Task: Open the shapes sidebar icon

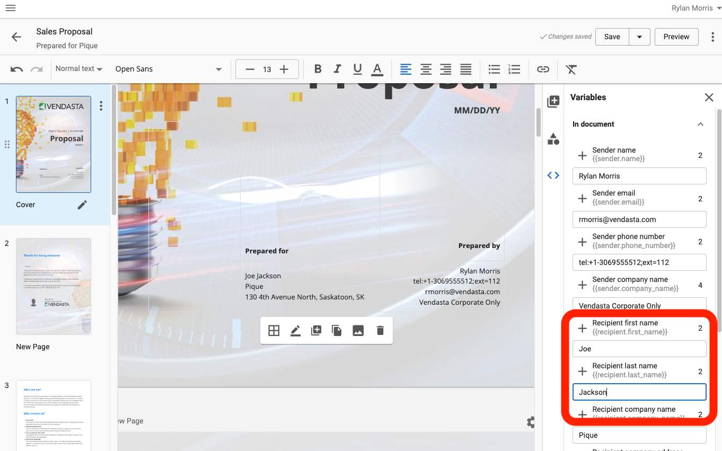Action: 553,139
